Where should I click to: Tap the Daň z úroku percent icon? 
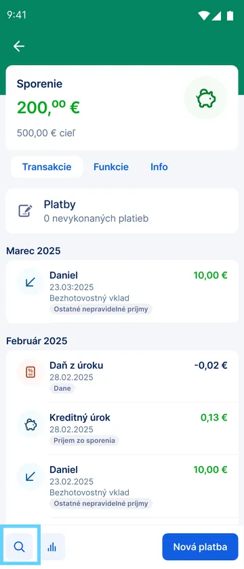[x=30, y=372]
